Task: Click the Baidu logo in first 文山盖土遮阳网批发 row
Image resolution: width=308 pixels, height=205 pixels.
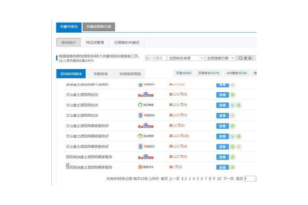Action: pos(146,95)
